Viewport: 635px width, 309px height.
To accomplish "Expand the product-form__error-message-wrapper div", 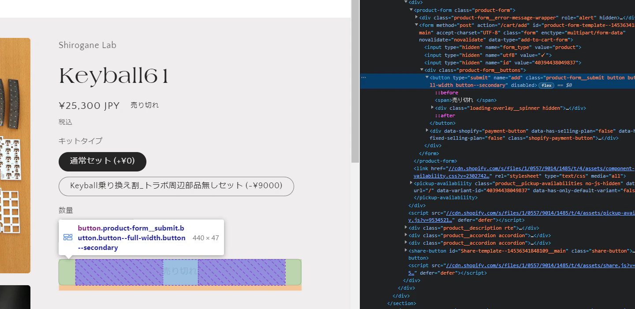I will pyautogui.click(x=417, y=18).
